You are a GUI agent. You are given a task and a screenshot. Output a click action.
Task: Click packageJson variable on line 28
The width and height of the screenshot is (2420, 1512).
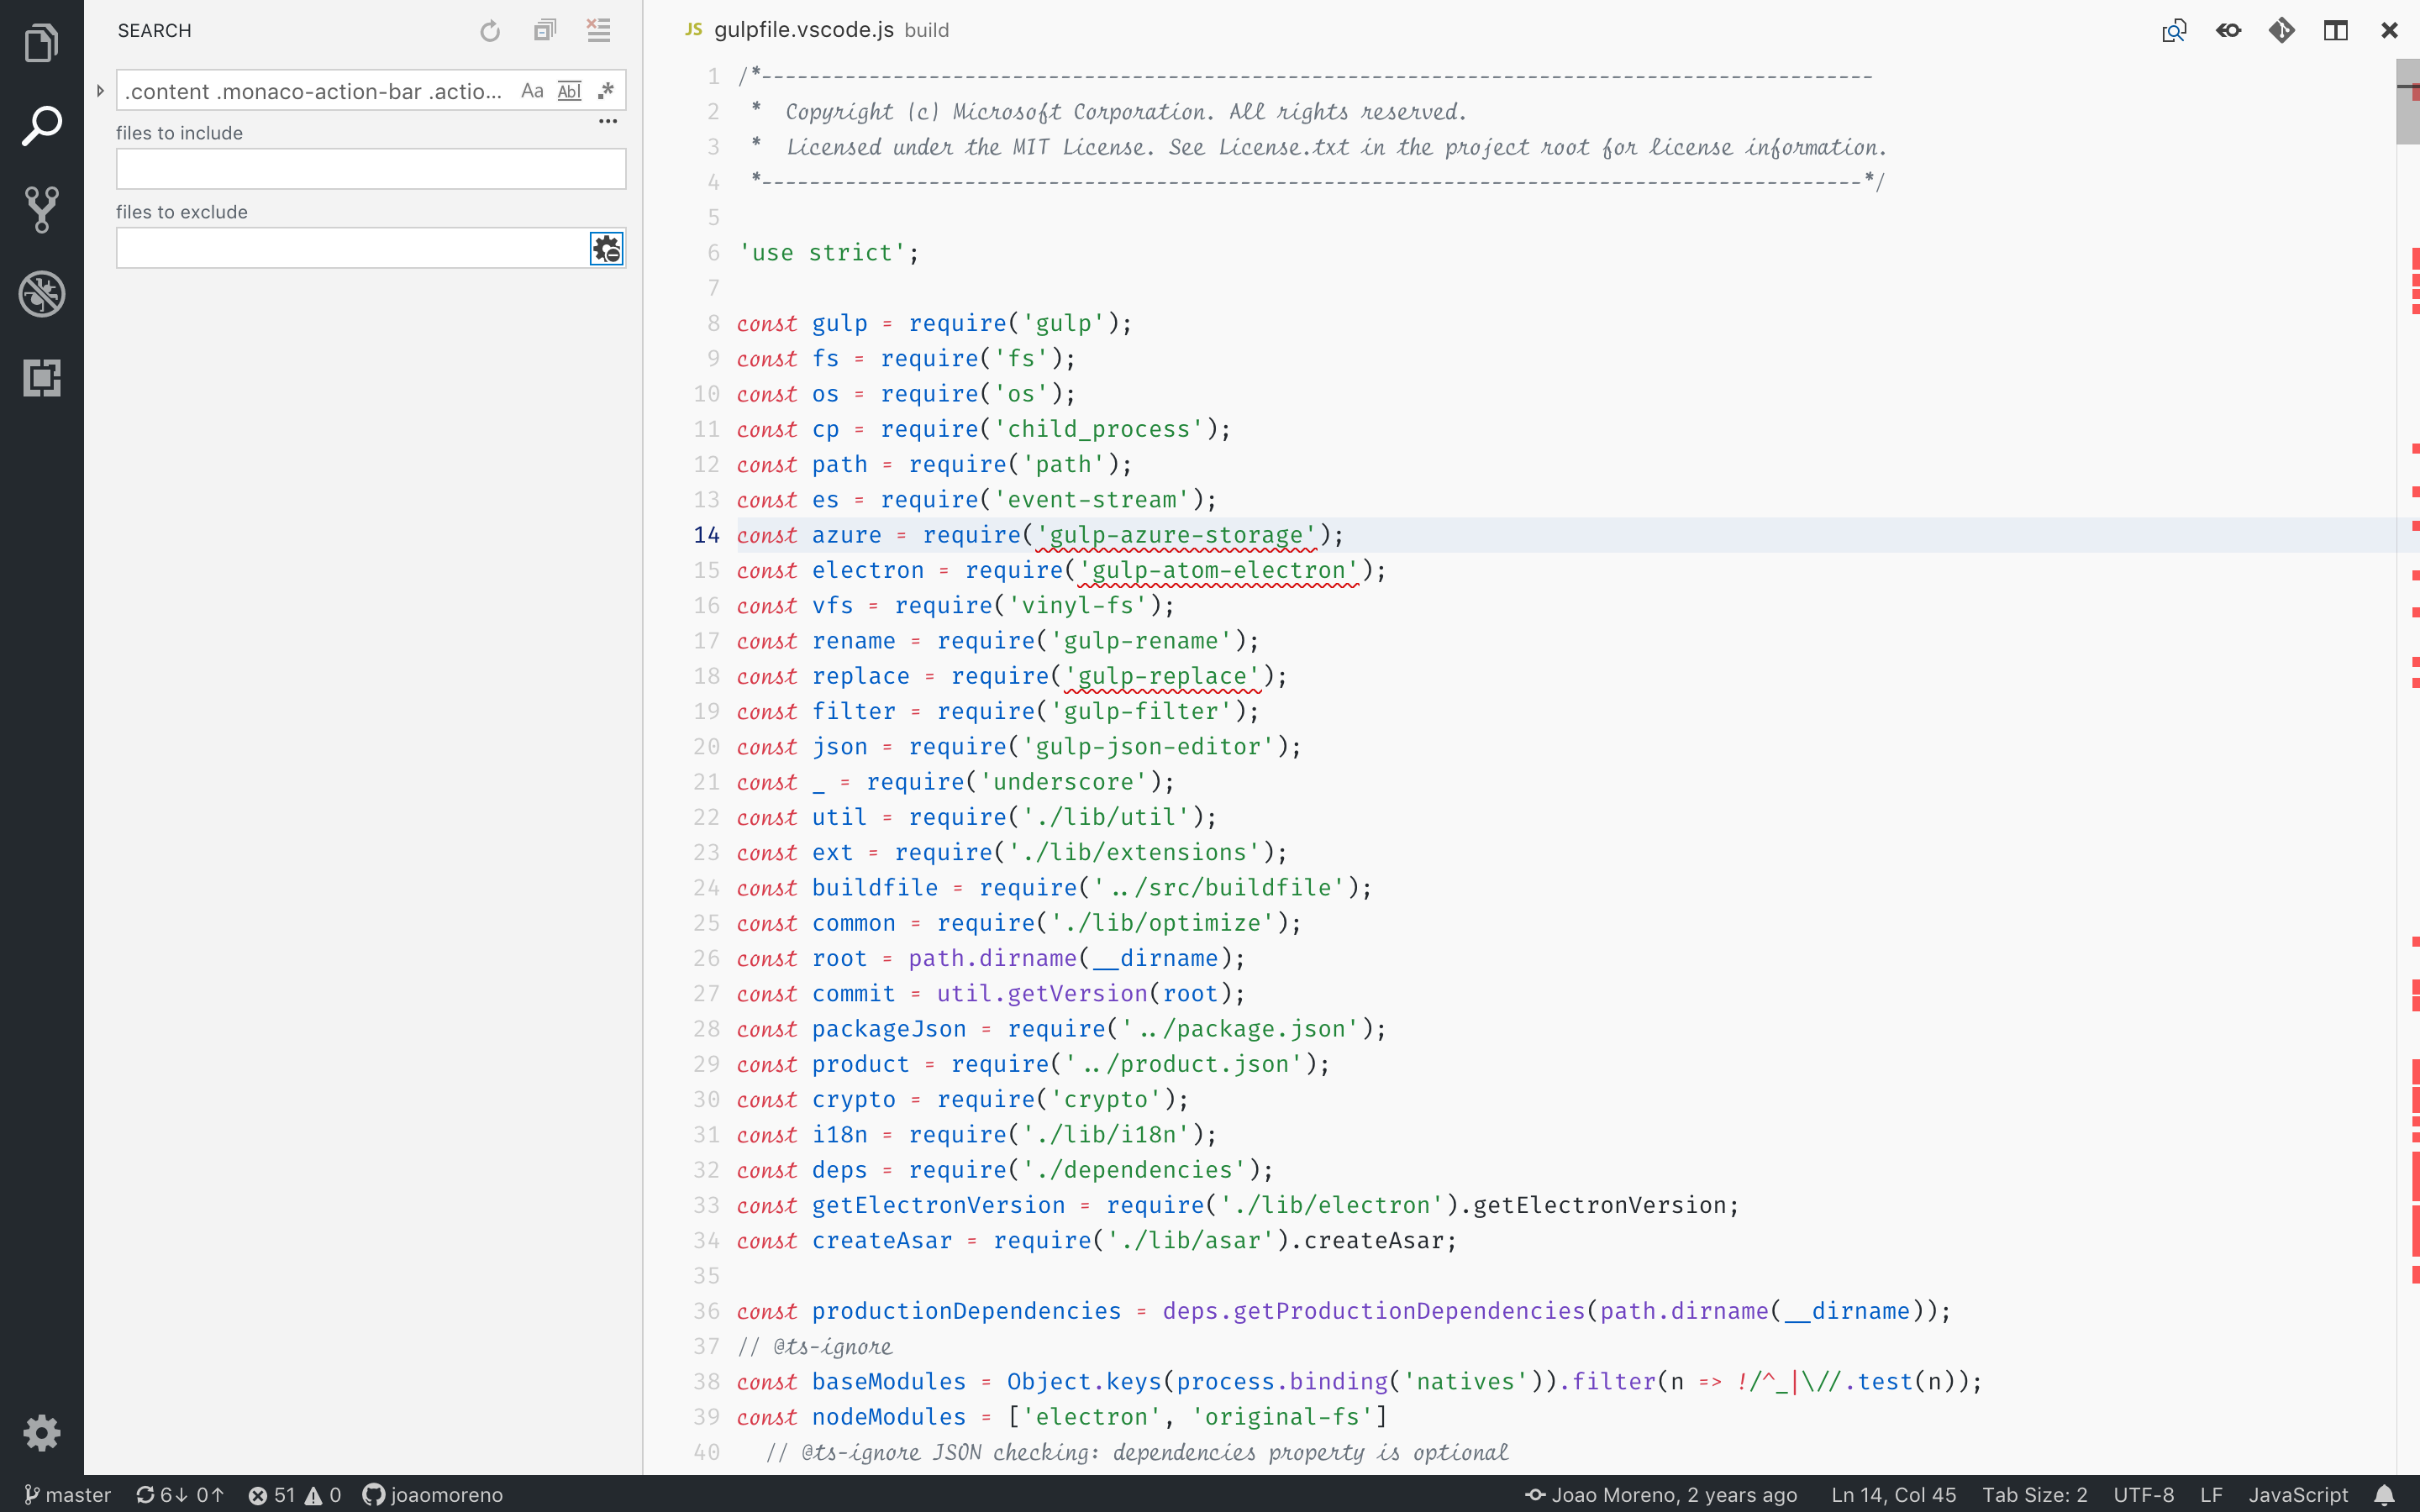pos(889,1029)
